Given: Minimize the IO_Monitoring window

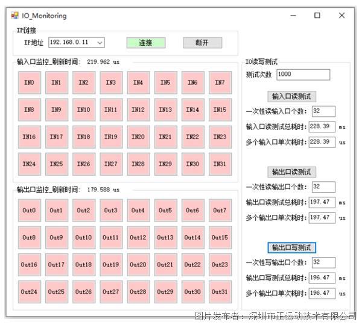Looking at the screenshot, I should click(293, 16).
